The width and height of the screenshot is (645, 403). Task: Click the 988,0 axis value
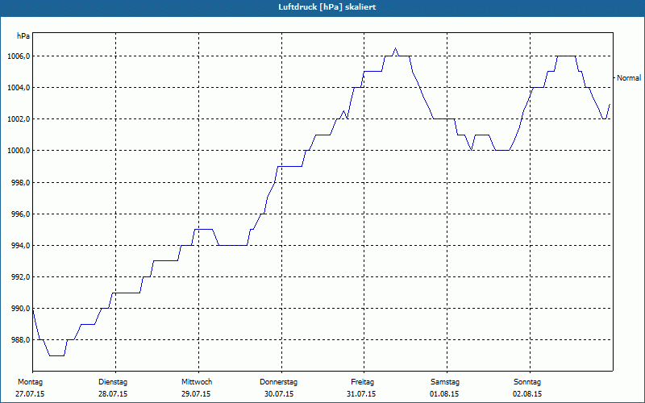coord(20,340)
